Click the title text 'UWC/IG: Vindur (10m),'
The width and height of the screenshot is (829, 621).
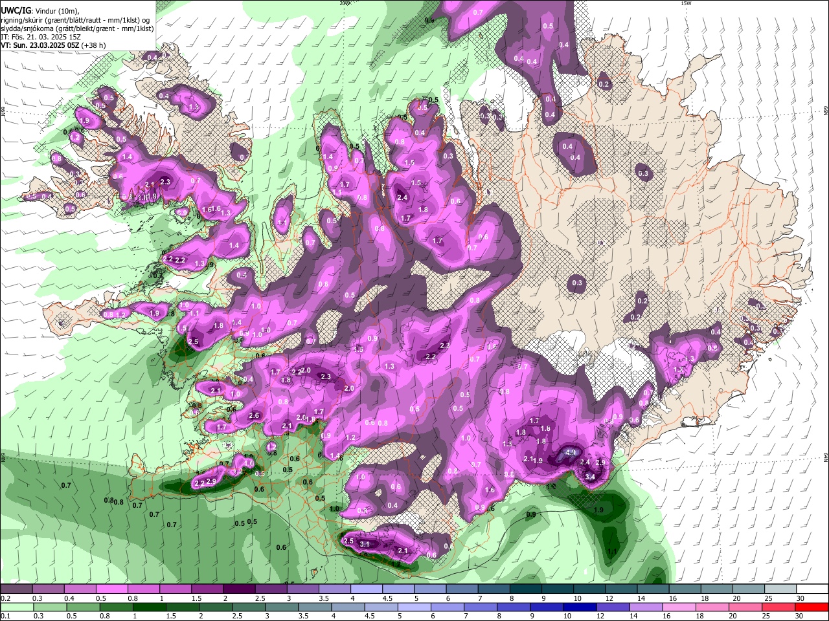(40, 11)
